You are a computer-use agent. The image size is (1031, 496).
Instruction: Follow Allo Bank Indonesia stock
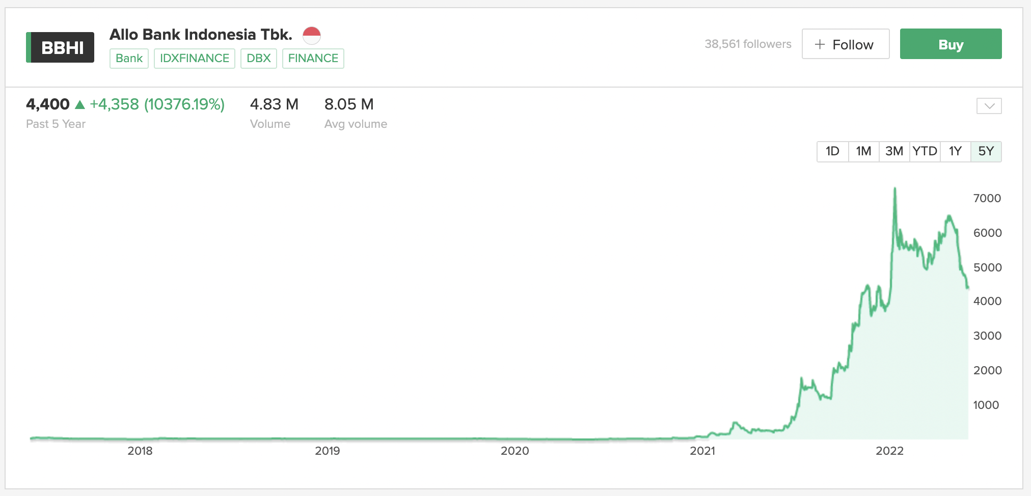(x=846, y=44)
